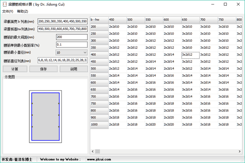The height and width of the screenshot is (163, 245).
Task: Select row header 350
Action: [x=99, y=48]
